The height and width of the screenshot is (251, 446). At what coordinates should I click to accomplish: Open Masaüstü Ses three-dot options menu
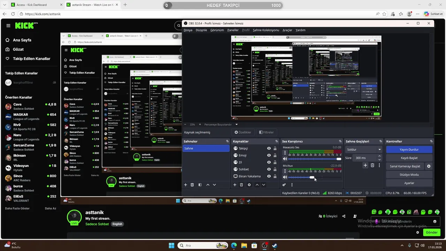point(285,153)
